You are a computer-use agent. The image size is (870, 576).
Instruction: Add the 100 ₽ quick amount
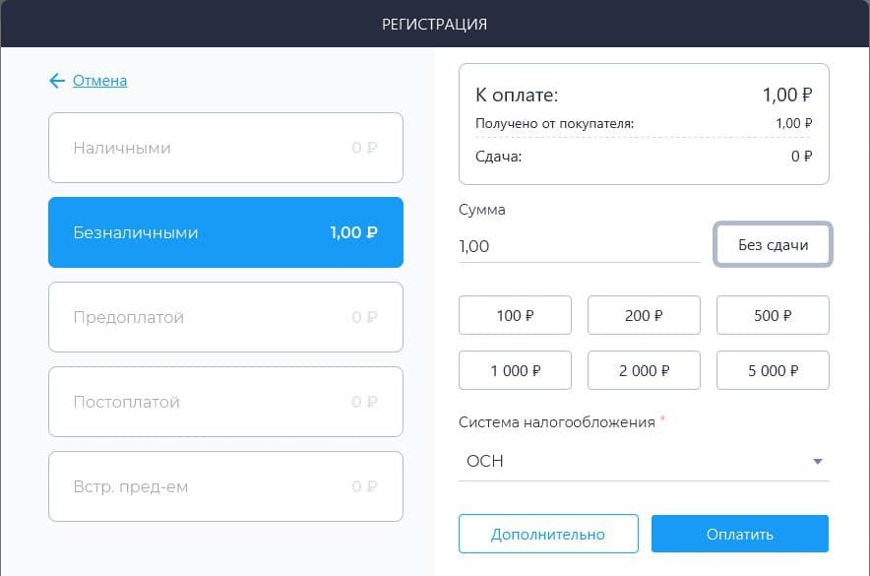tap(515, 315)
